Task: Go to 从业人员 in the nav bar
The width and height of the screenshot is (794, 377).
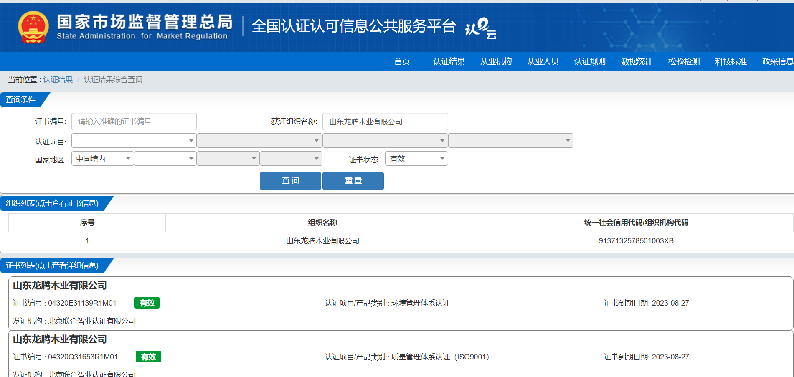Action: coord(543,61)
